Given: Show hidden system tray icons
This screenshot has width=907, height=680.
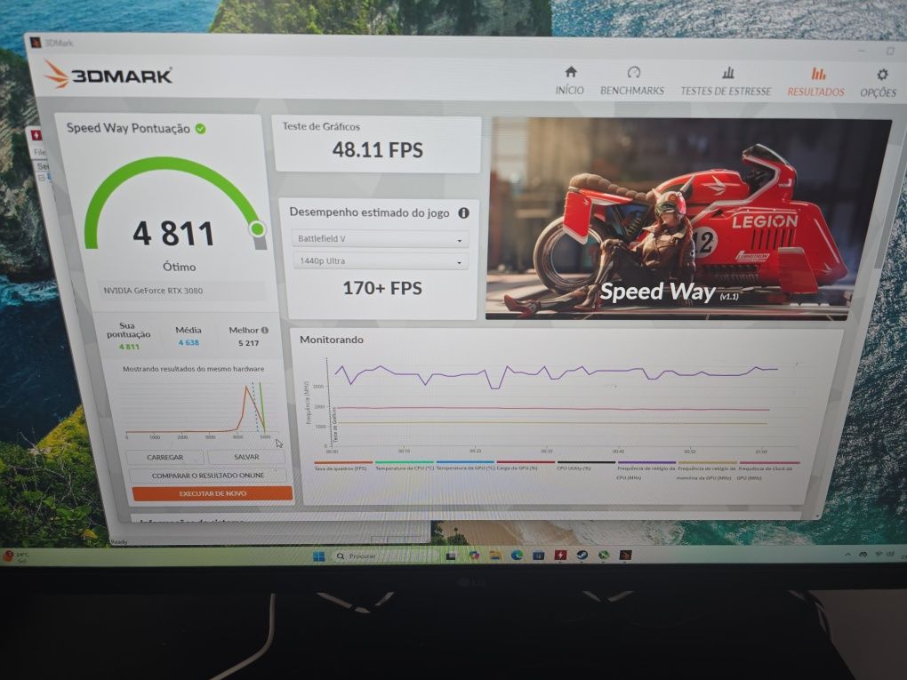Looking at the screenshot, I should pos(848,555).
